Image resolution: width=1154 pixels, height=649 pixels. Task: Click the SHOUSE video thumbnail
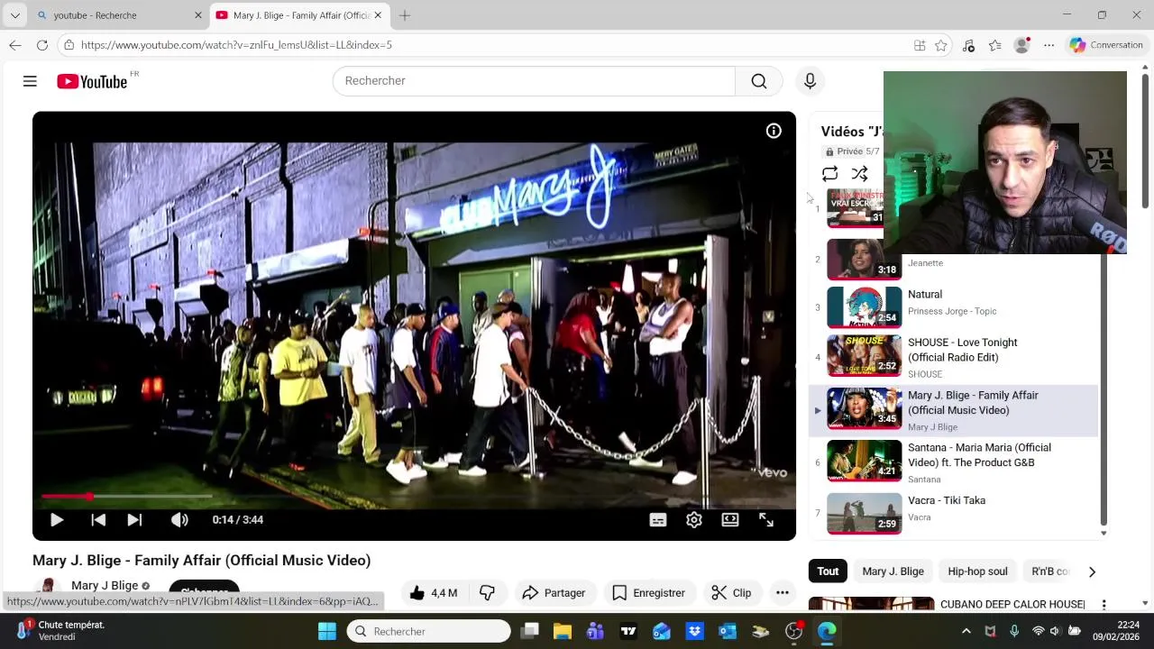pyautogui.click(x=864, y=357)
